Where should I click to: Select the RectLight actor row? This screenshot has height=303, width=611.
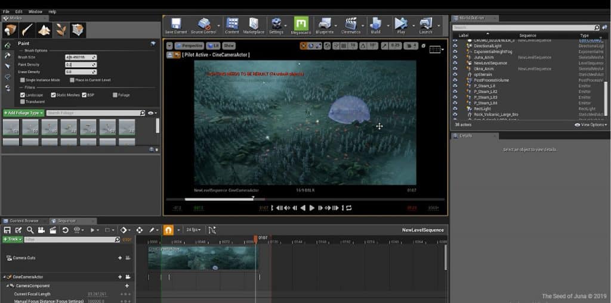tap(528, 109)
